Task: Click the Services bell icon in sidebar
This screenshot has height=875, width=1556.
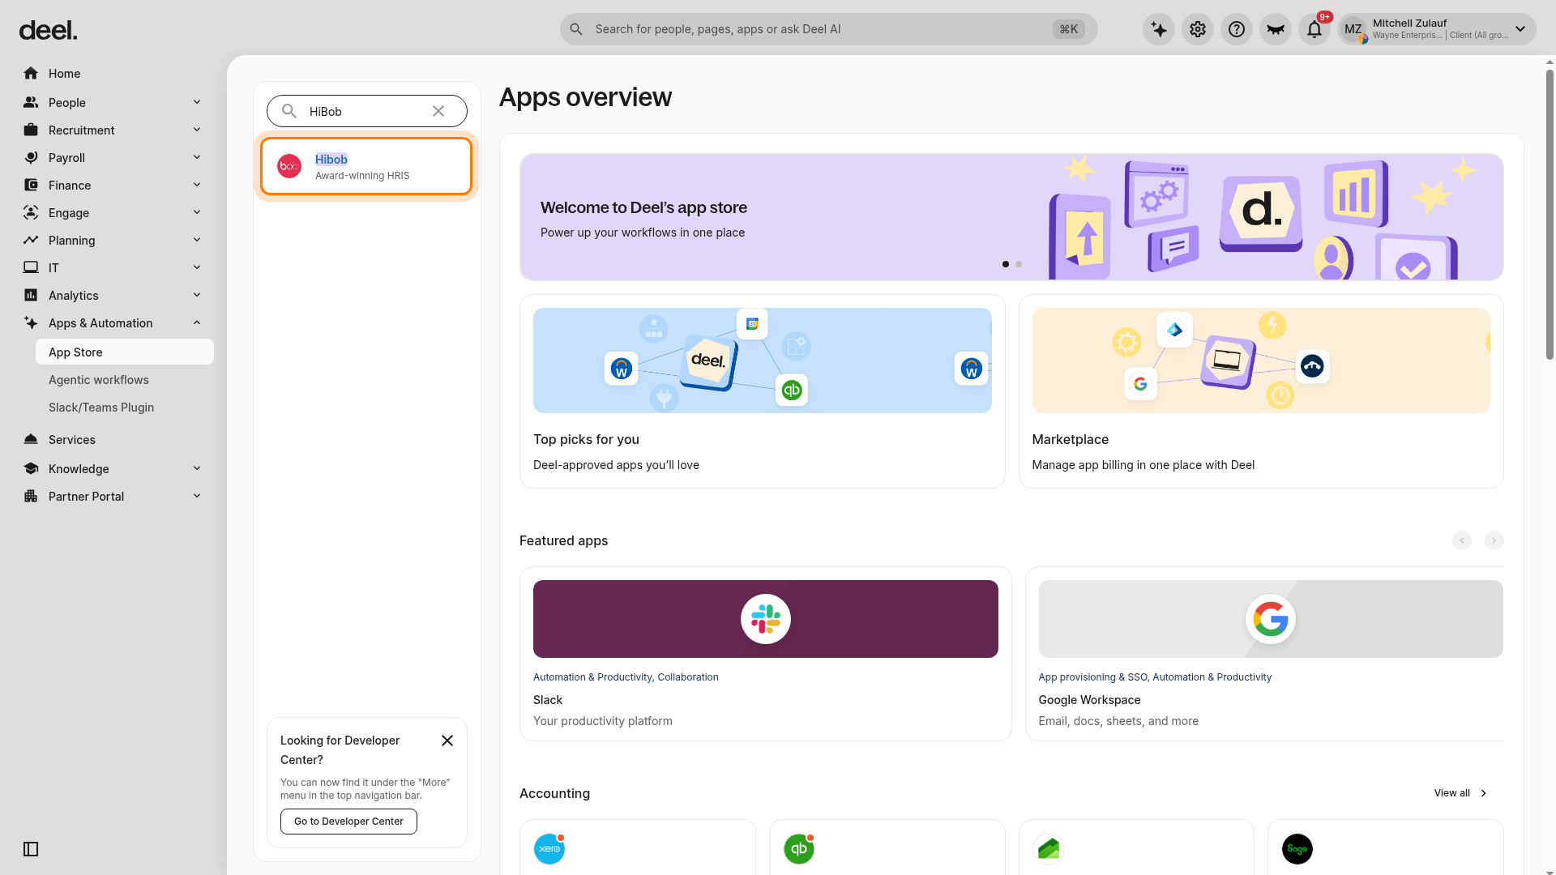Action: click(x=31, y=440)
